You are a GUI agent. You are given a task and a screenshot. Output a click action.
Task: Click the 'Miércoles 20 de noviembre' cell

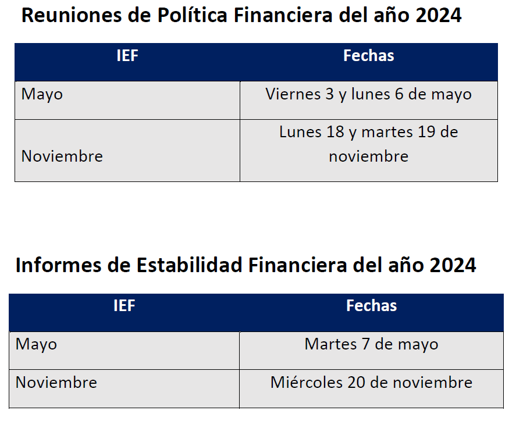[x=371, y=383]
